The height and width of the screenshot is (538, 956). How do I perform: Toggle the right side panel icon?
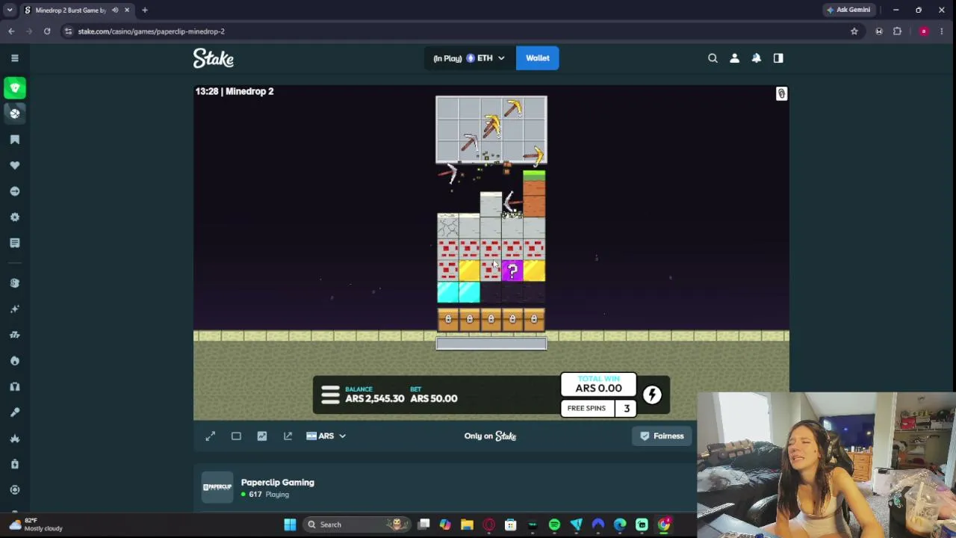778,58
